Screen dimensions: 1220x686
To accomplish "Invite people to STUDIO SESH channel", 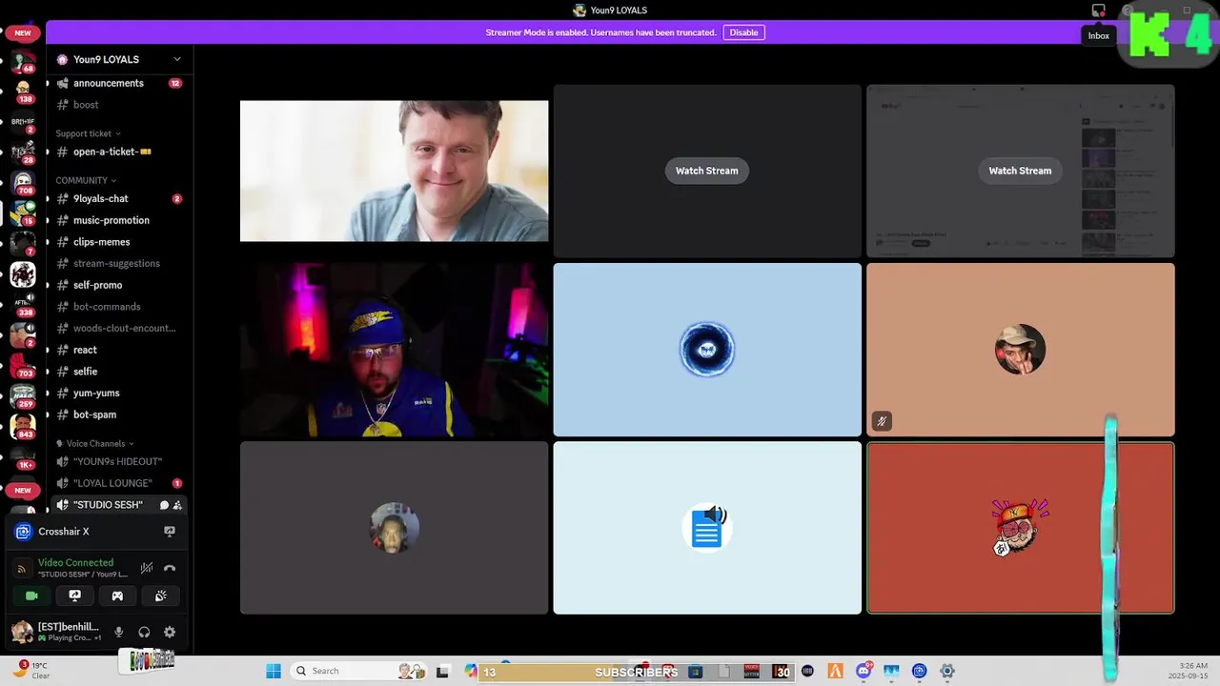I will (x=177, y=505).
